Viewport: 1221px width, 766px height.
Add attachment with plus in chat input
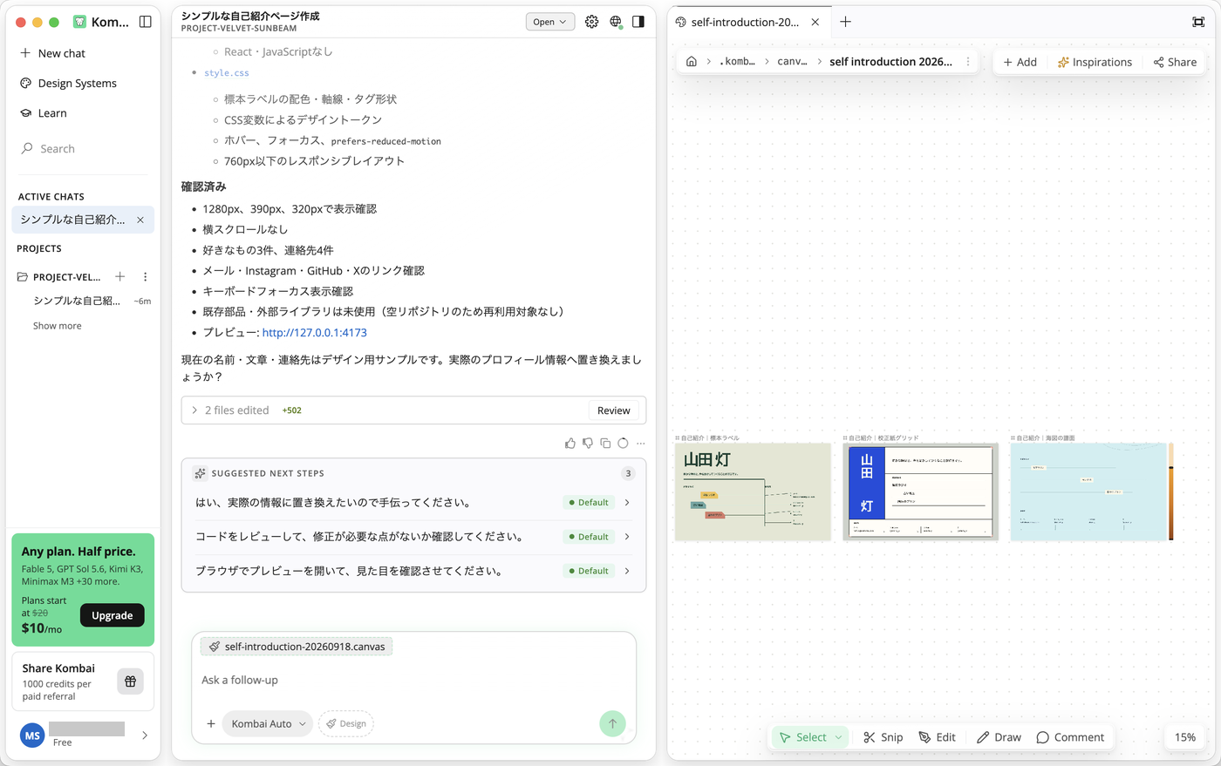click(x=211, y=723)
